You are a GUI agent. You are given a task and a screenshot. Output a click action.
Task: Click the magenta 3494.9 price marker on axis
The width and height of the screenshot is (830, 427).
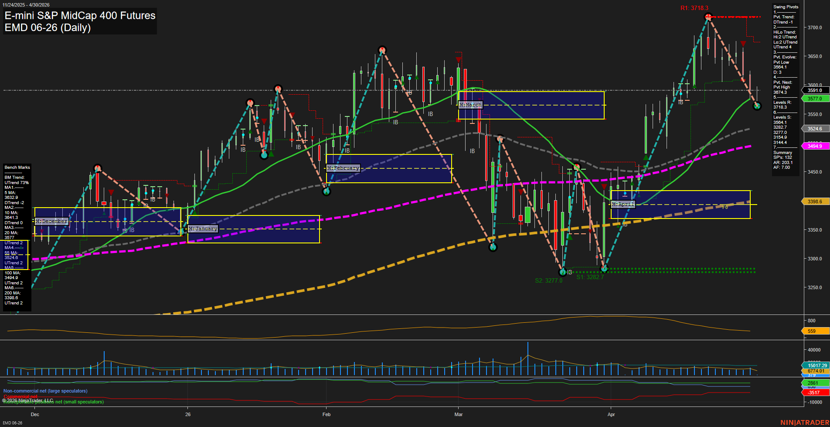(x=814, y=146)
